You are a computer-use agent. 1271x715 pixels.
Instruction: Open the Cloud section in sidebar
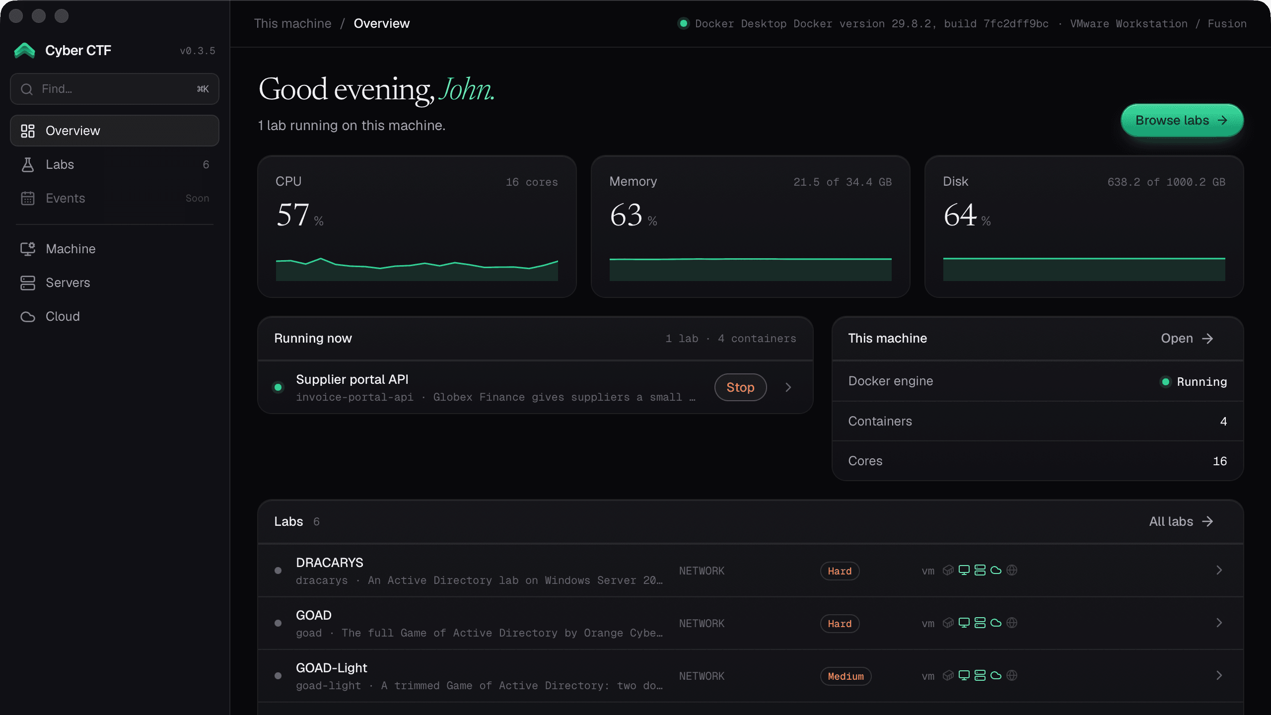point(115,316)
